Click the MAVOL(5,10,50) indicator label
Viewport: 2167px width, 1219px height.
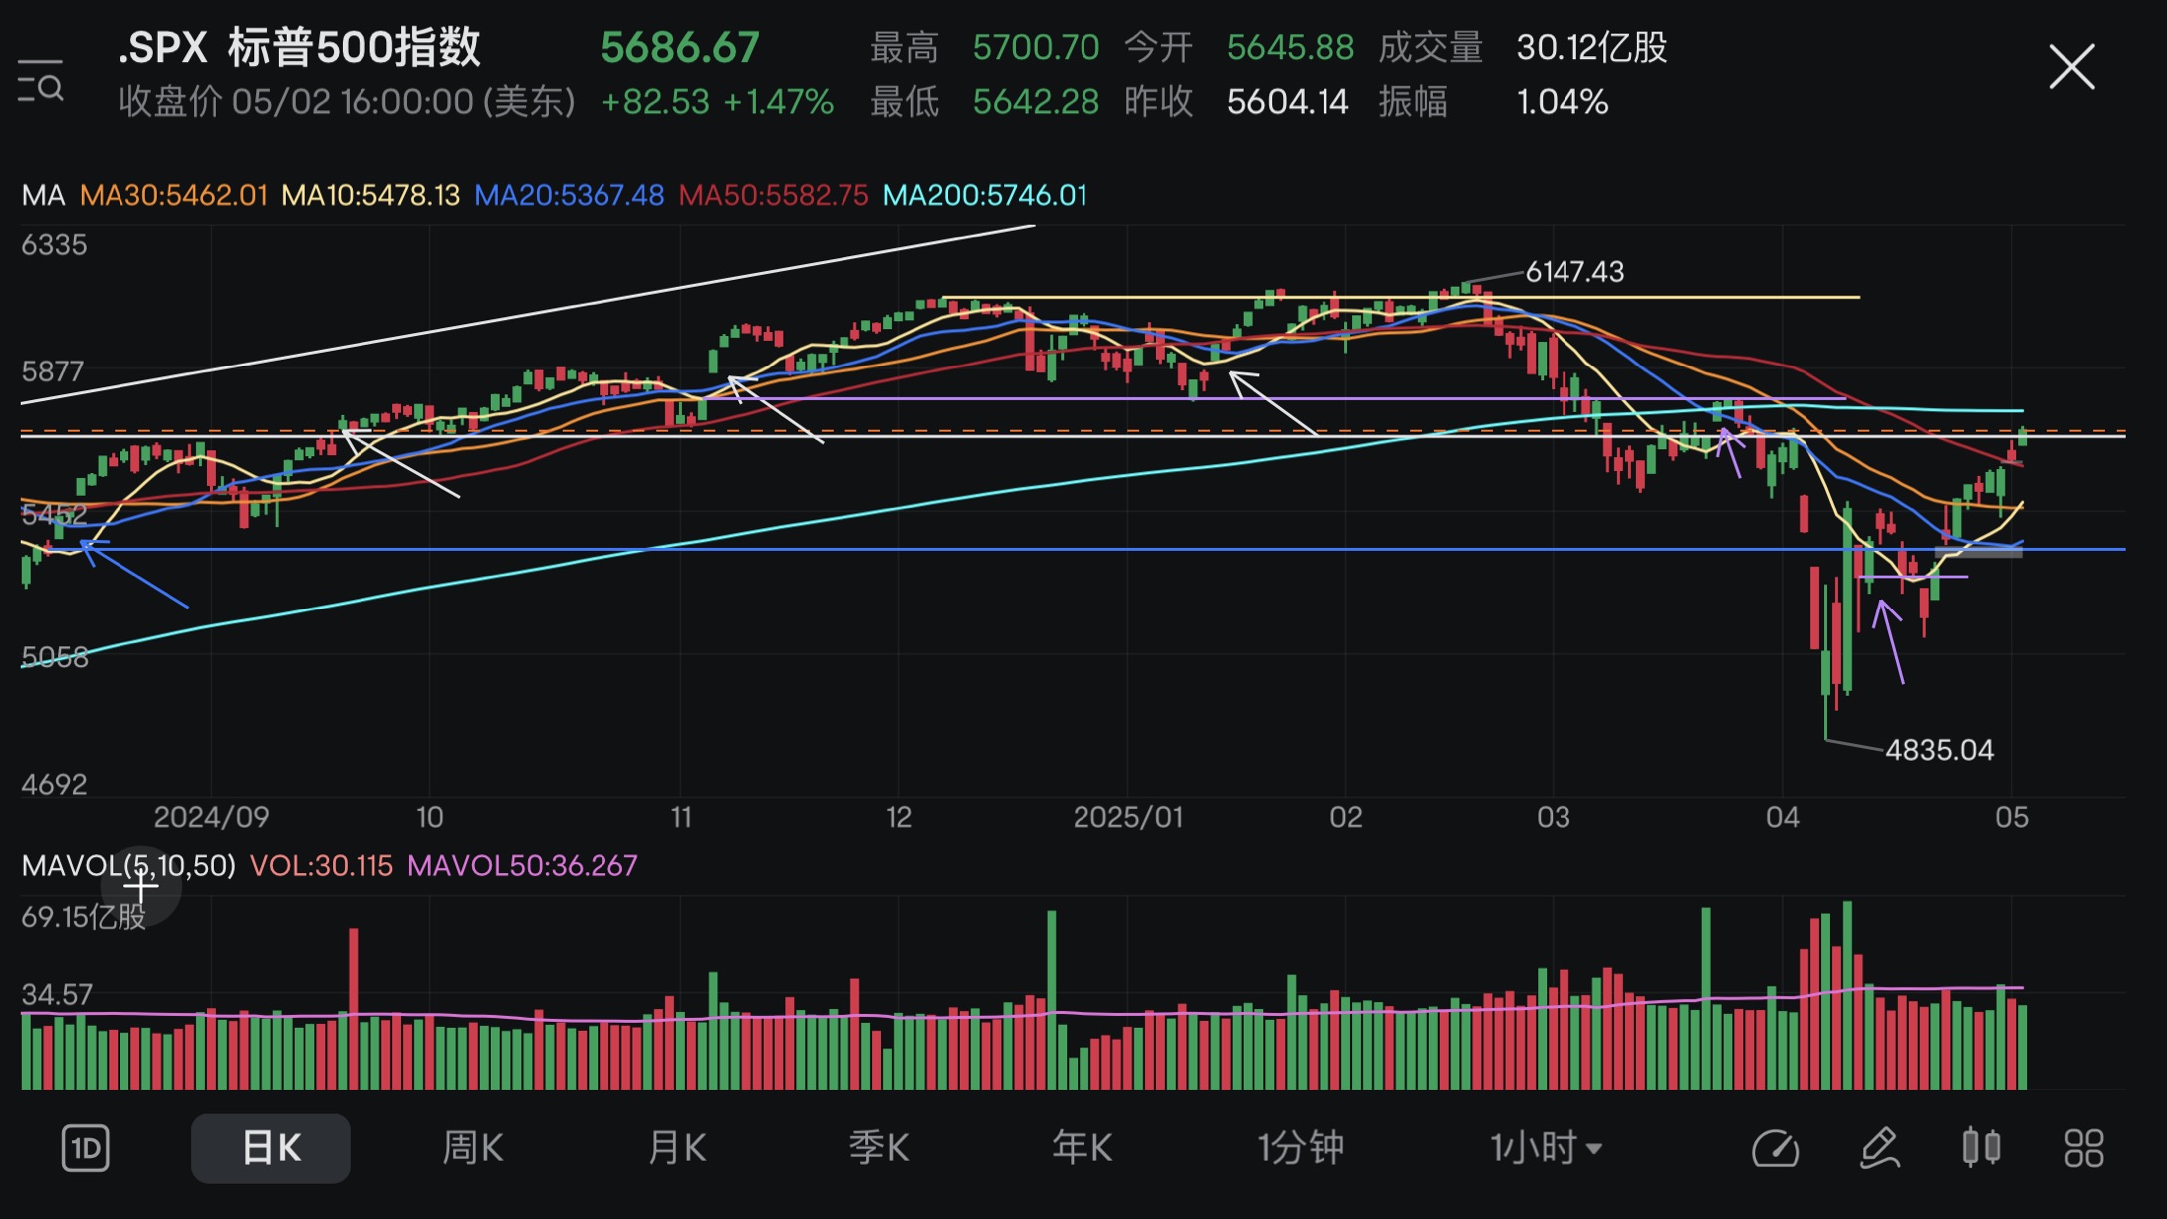[x=128, y=865]
